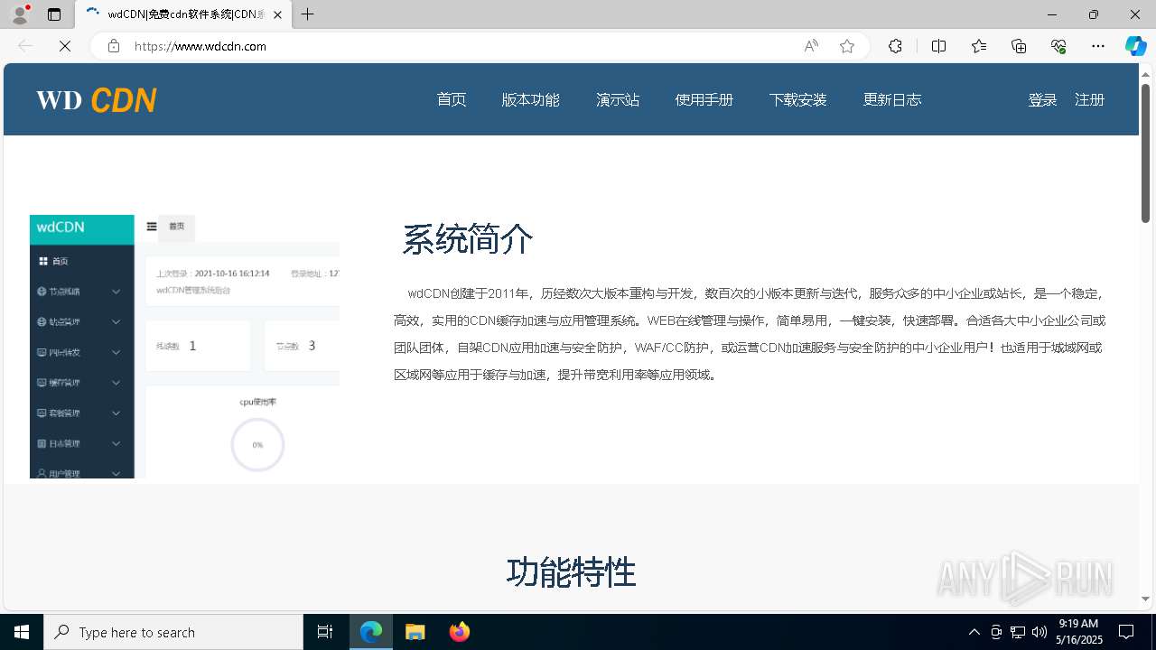Click the wdCDN dashboard preview image

point(184,347)
